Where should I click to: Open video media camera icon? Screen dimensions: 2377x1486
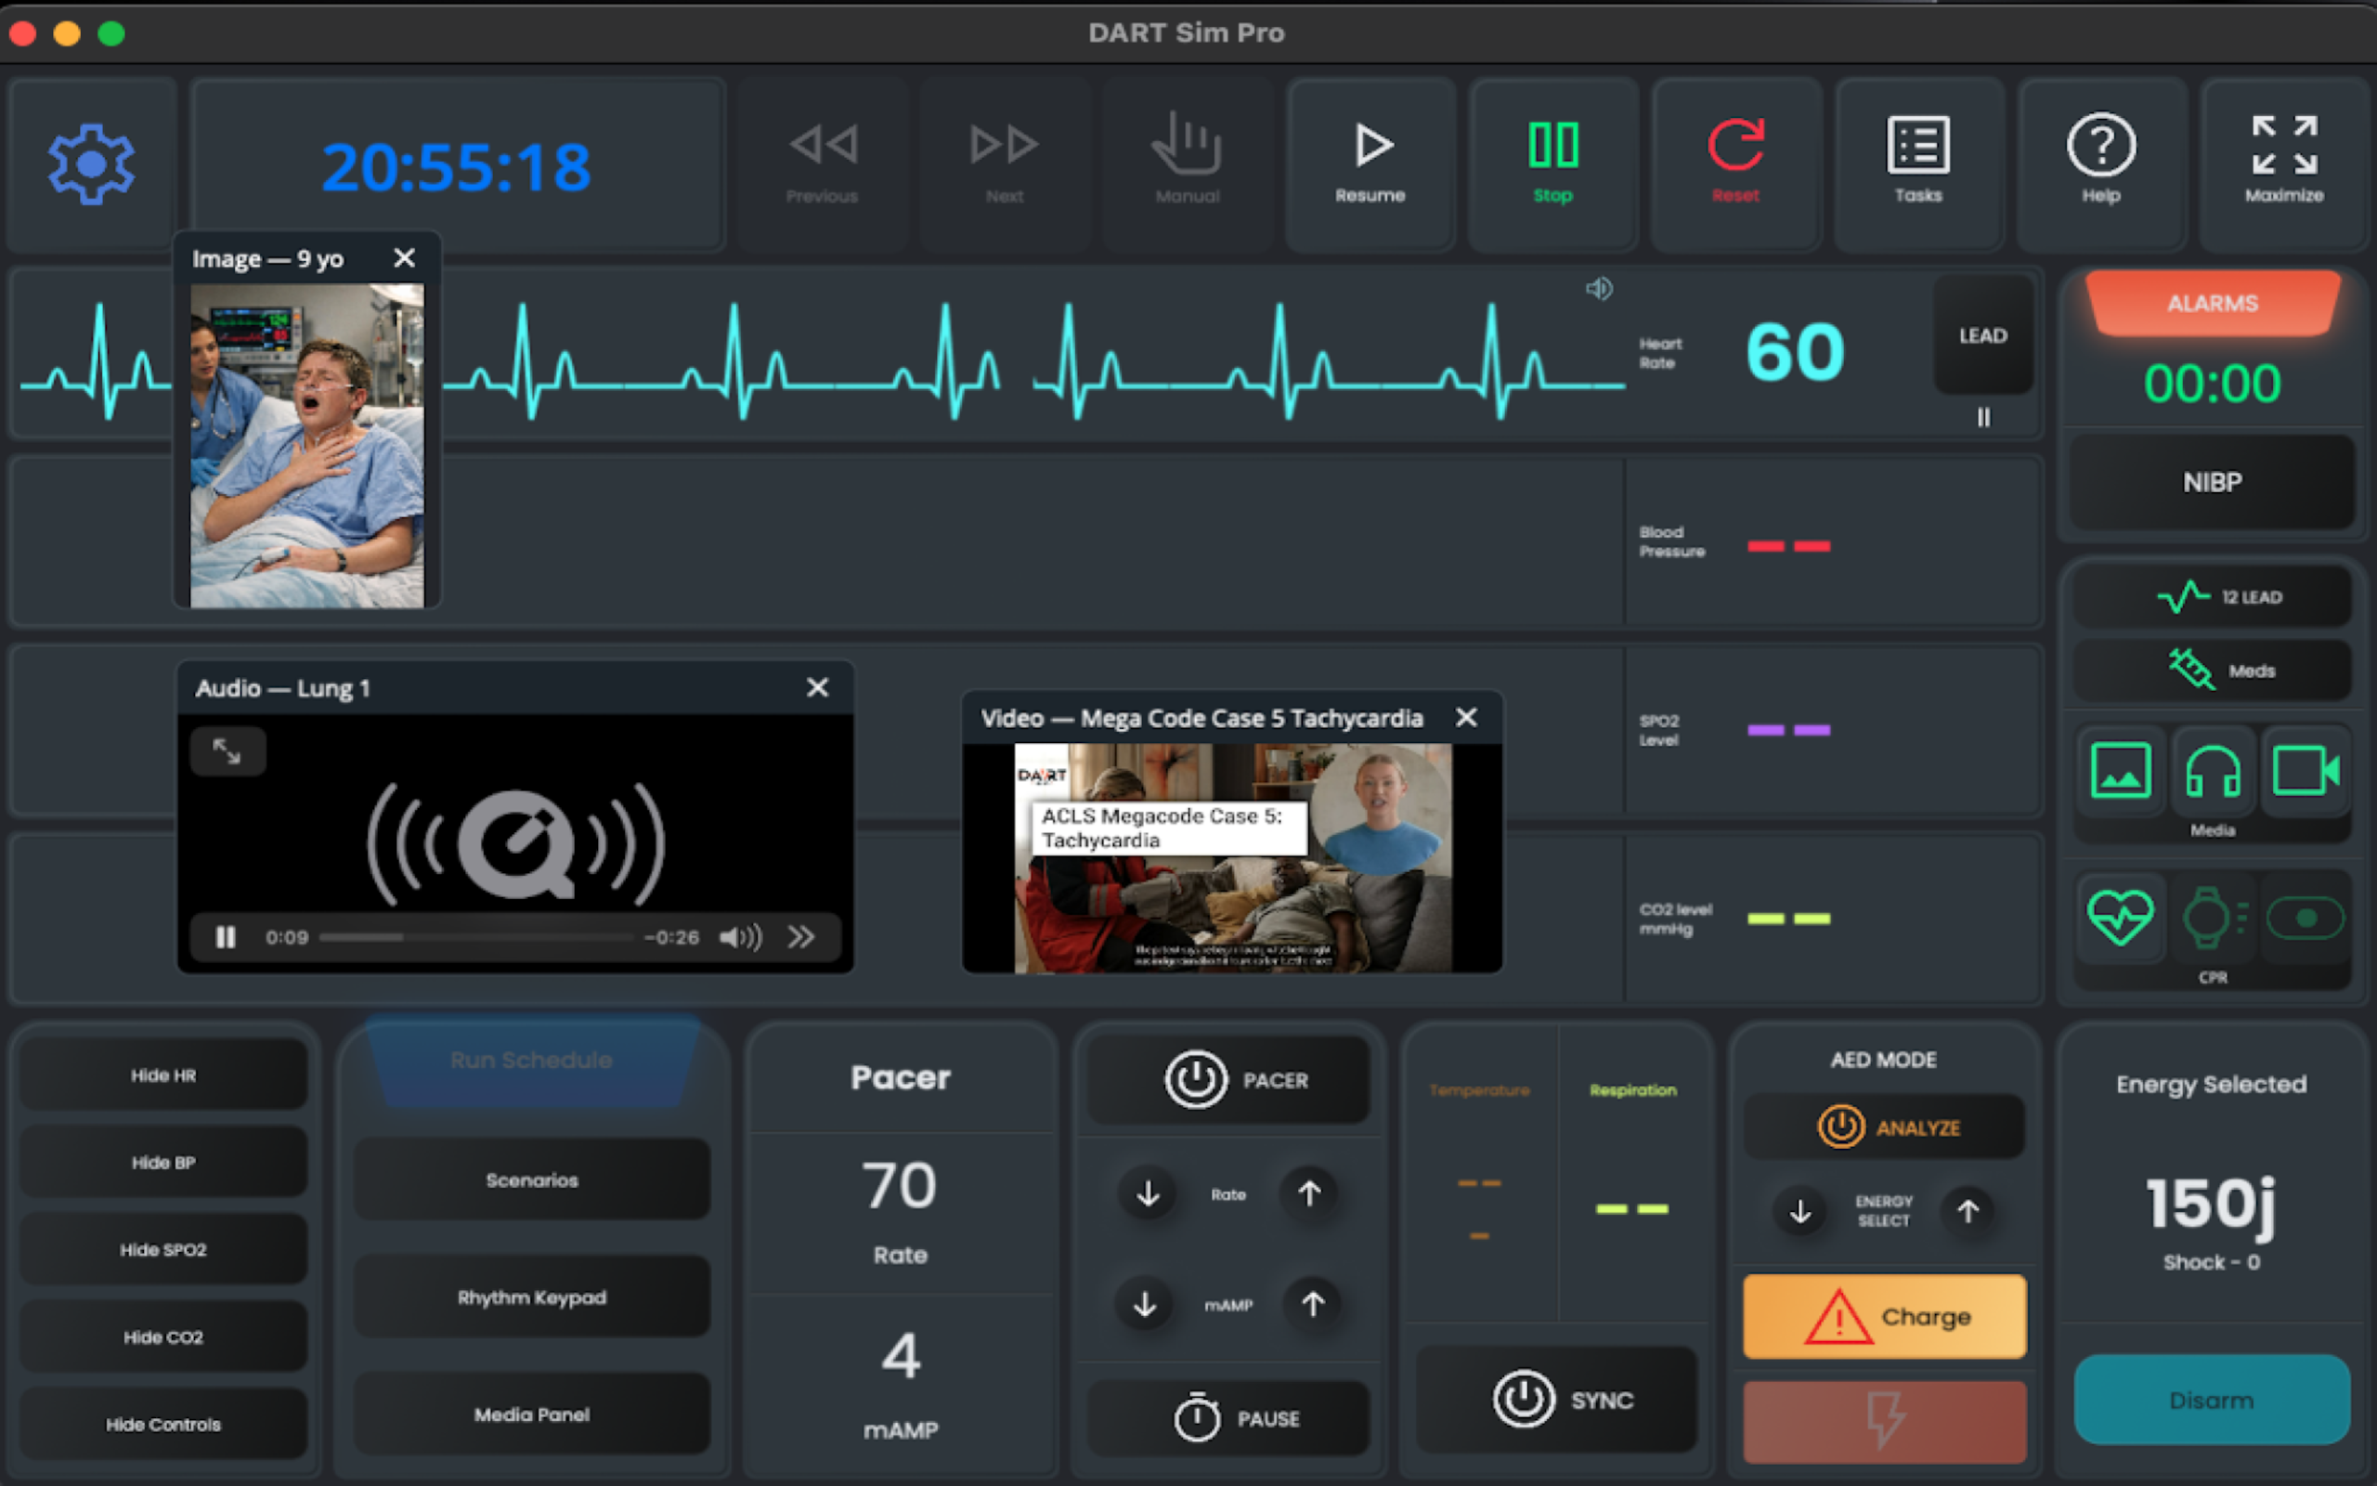2306,771
